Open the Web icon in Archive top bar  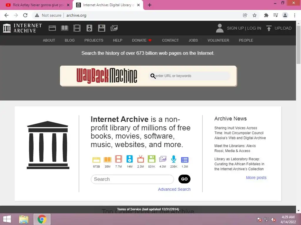click(52, 28)
